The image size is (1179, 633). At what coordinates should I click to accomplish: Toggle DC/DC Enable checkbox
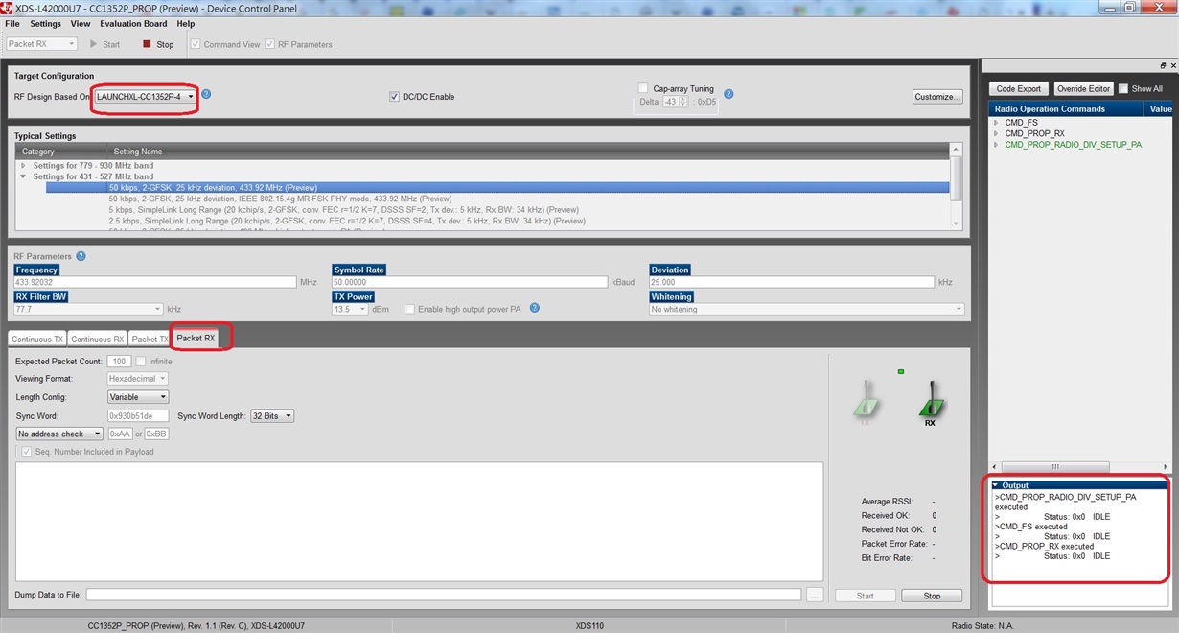pos(394,97)
